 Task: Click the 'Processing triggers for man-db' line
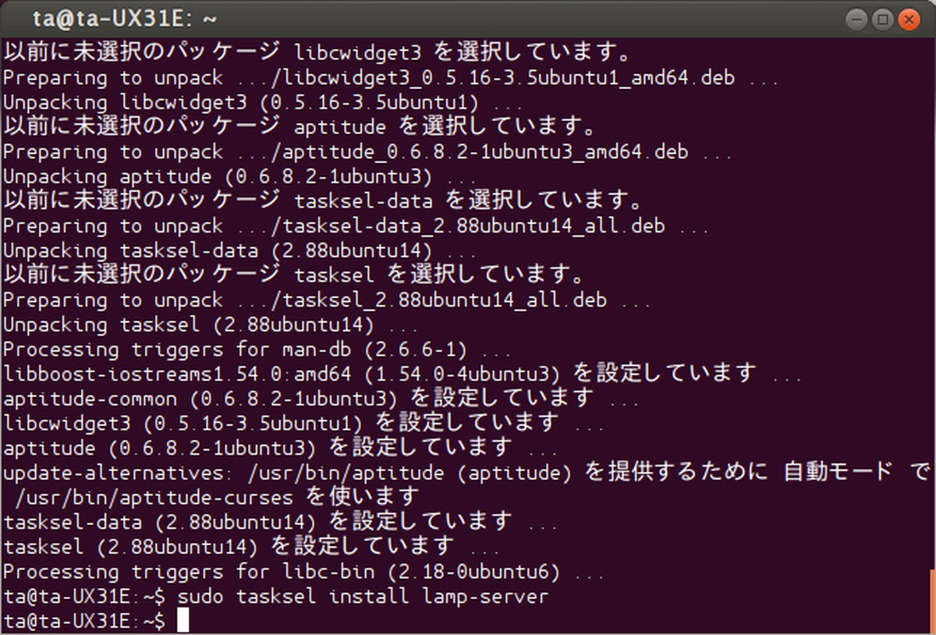point(234,349)
